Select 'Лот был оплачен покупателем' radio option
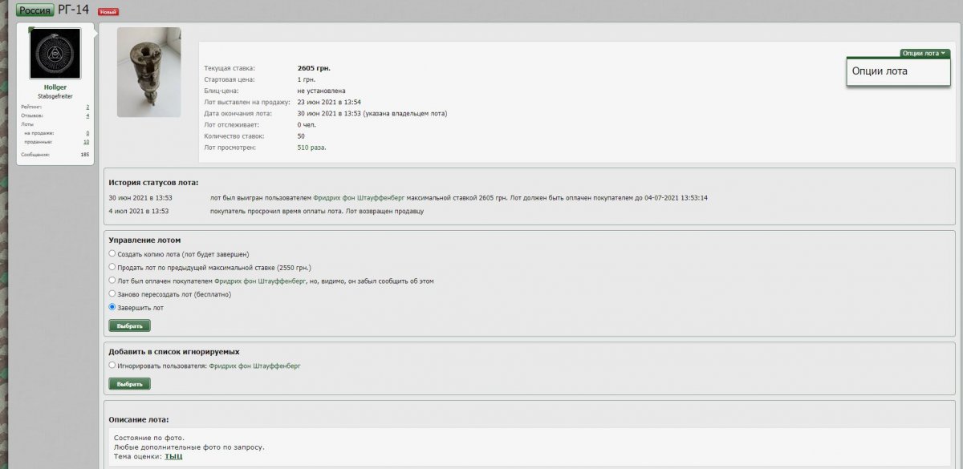The image size is (963, 469). click(x=112, y=281)
